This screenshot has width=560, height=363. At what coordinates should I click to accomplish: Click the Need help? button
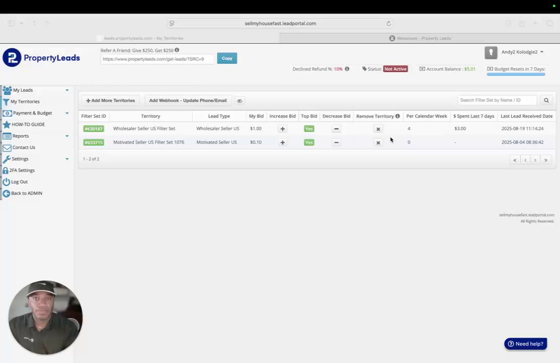(525, 344)
